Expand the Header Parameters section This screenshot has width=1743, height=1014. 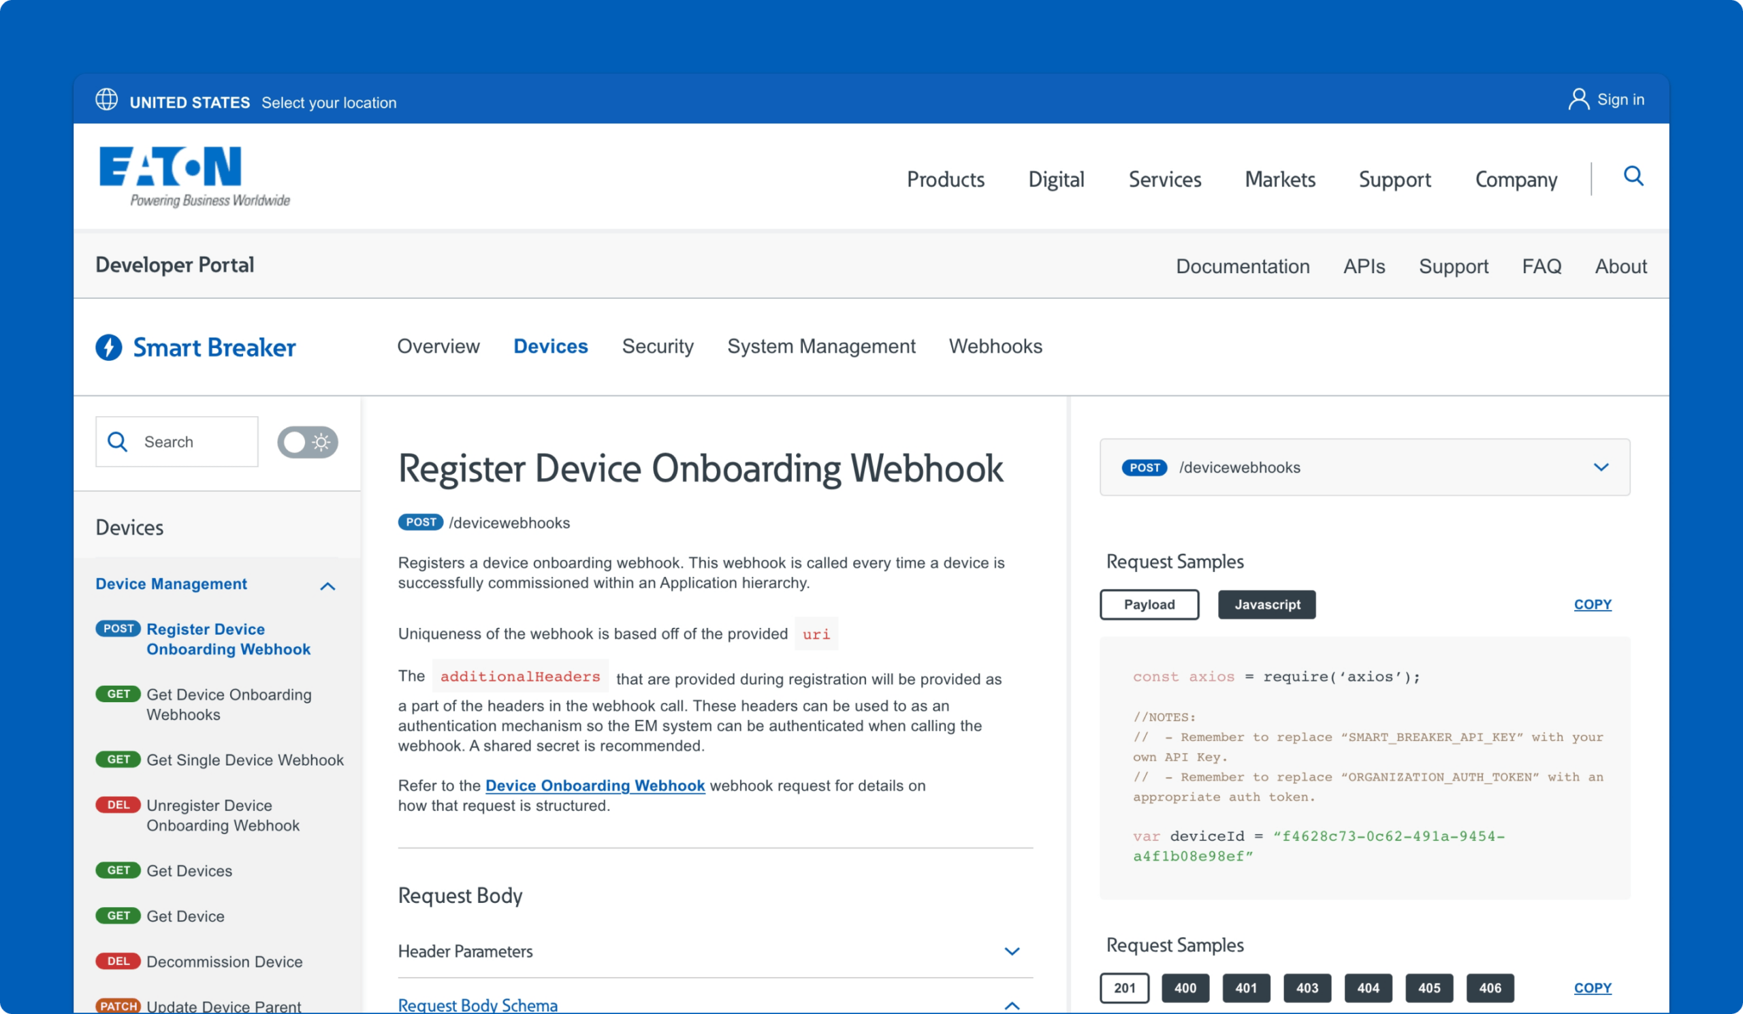(1011, 952)
